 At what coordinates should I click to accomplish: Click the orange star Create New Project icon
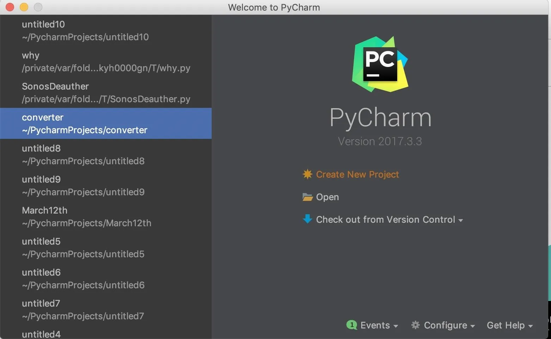[x=308, y=174]
